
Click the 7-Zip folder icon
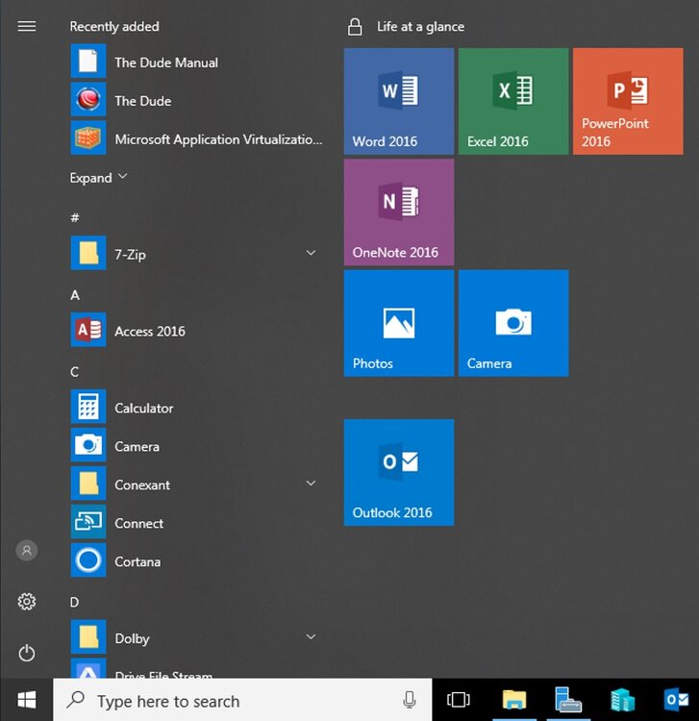click(88, 253)
